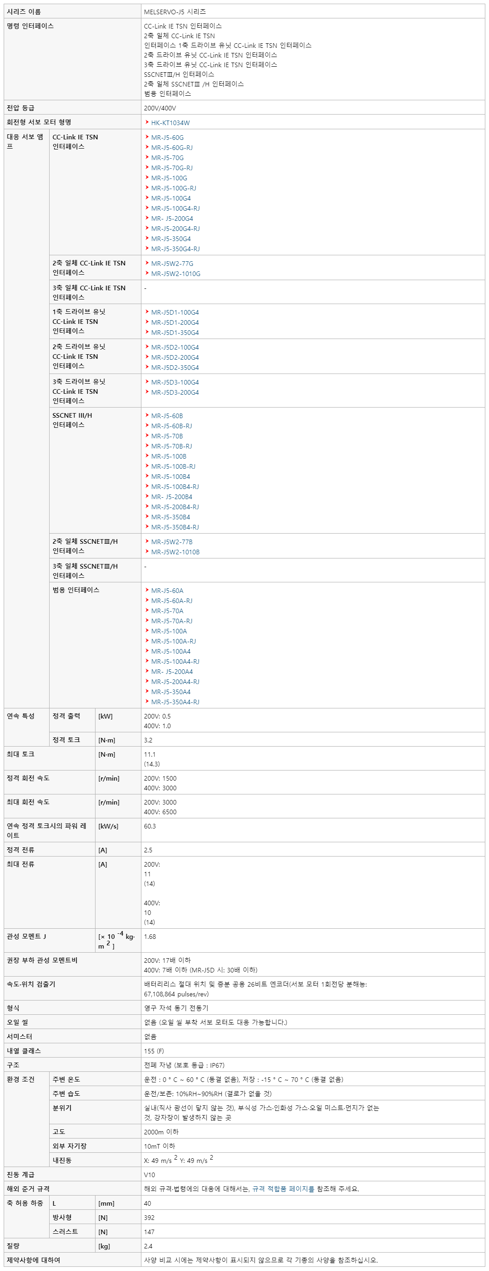
Task: Click the 60.3 power rate value
Action: point(150,826)
